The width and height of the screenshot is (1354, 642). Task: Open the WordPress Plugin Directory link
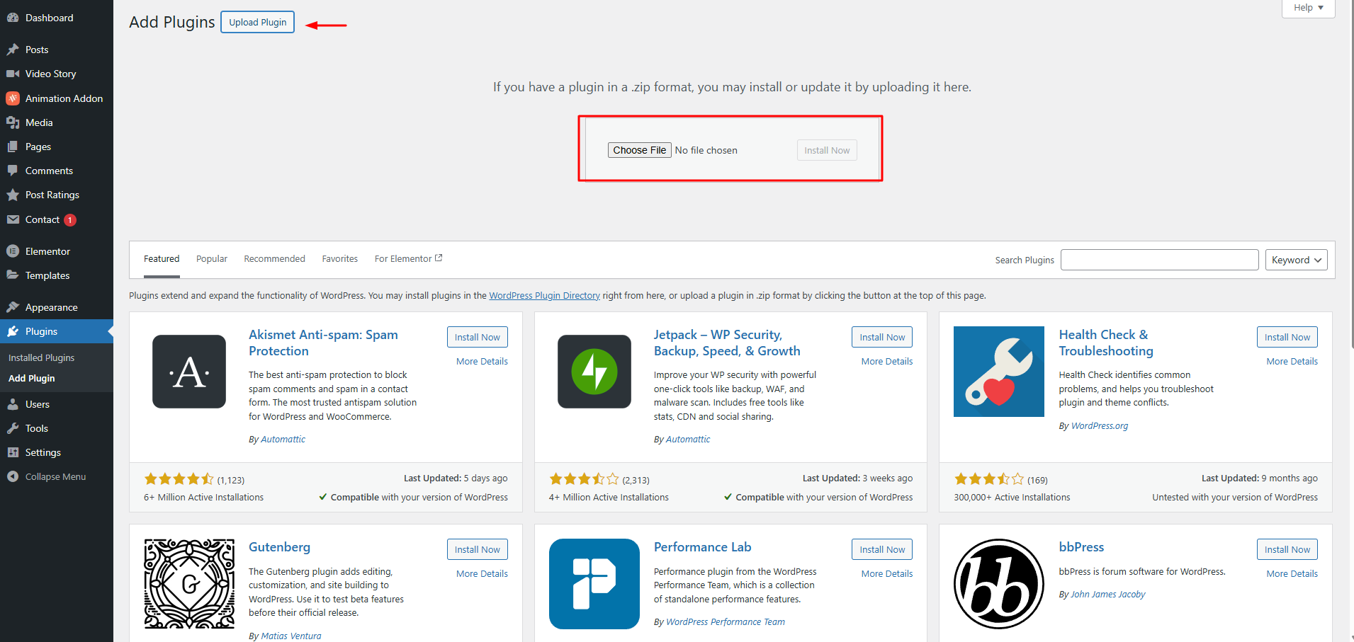(544, 296)
